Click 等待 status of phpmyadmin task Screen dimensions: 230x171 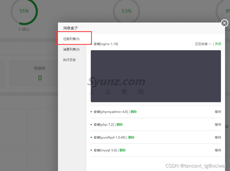(218, 112)
